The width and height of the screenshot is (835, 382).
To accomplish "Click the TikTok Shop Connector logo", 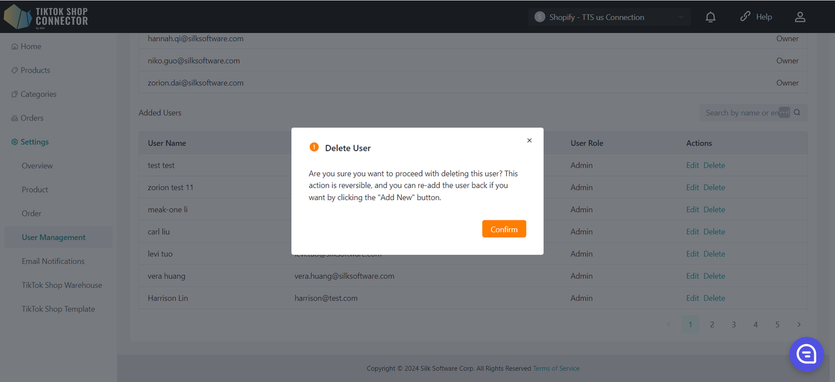I will (x=46, y=16).
